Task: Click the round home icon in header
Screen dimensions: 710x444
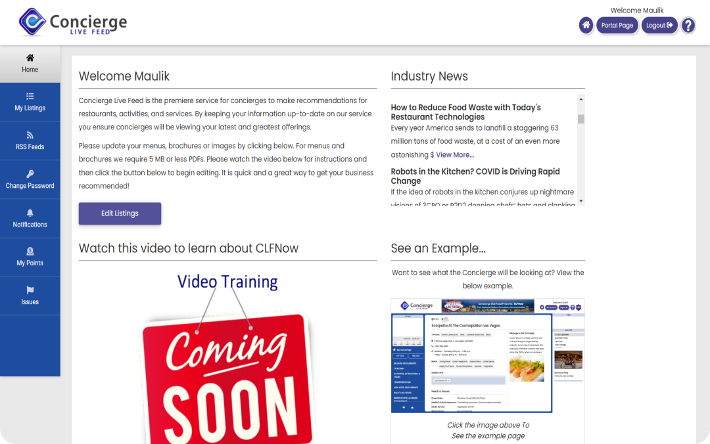Action: [586, 26]
